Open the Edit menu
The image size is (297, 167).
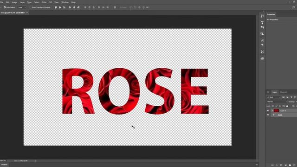point(7,2)
